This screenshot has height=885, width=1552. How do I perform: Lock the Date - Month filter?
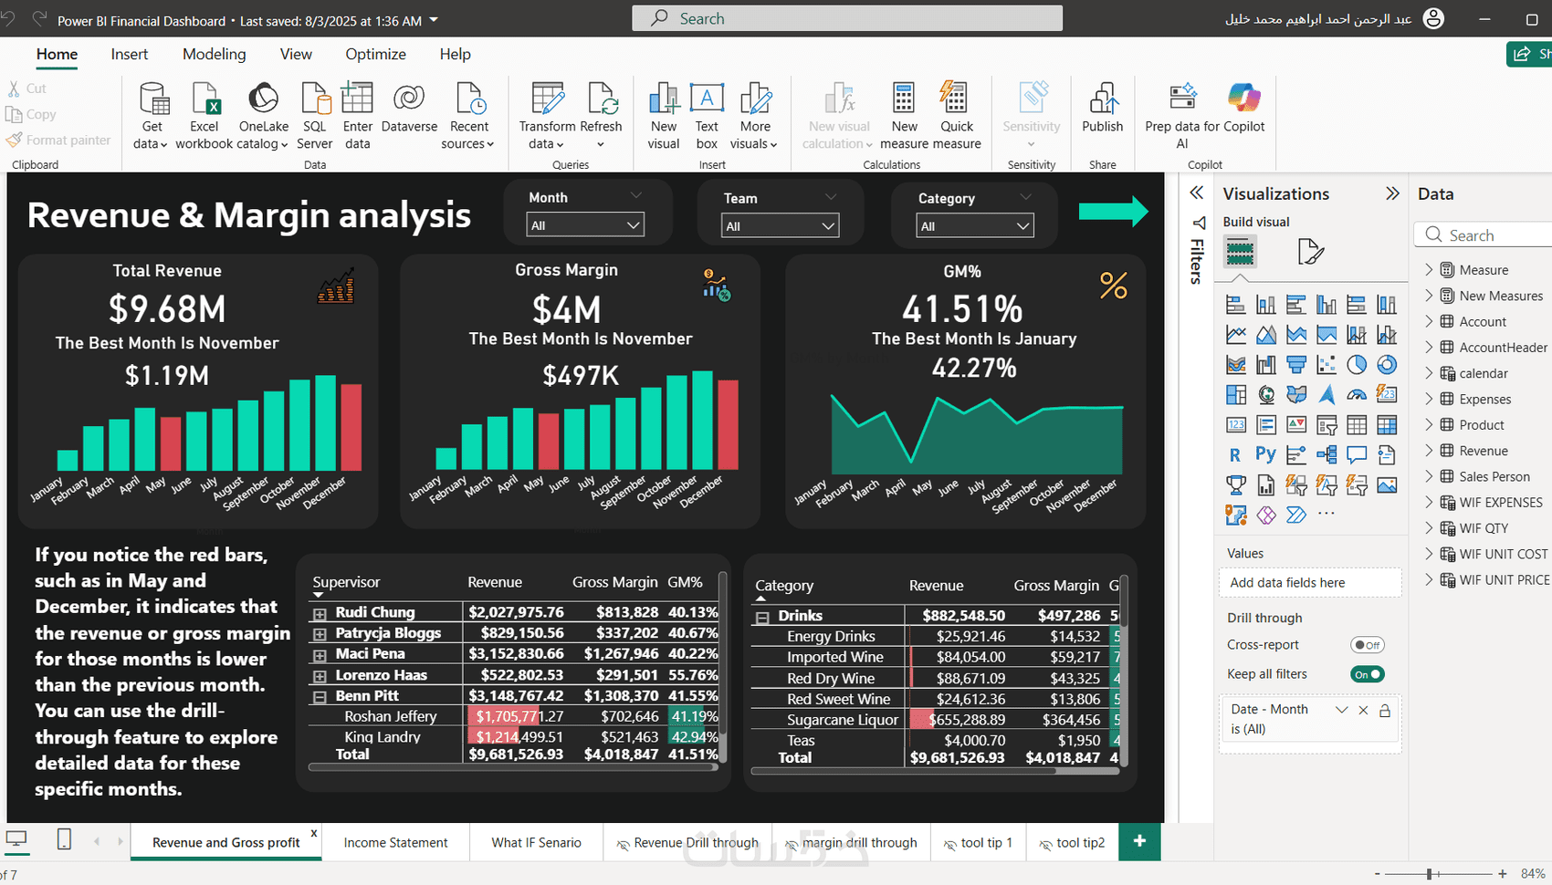[1385, 710]
